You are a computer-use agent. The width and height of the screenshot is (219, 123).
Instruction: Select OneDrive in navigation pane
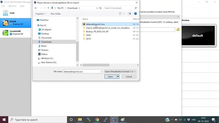(42, 20)
